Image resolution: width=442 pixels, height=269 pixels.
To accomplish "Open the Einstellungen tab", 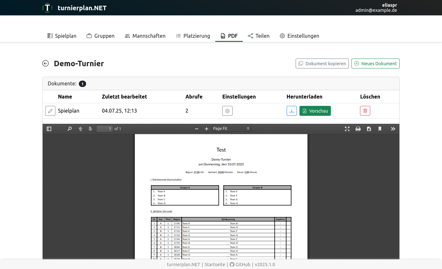I will click(299, 36).
